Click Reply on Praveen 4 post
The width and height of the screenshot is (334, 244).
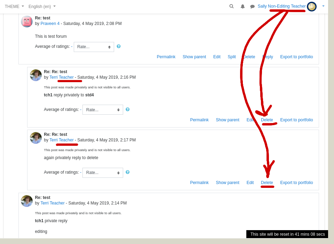pos(268,57)
